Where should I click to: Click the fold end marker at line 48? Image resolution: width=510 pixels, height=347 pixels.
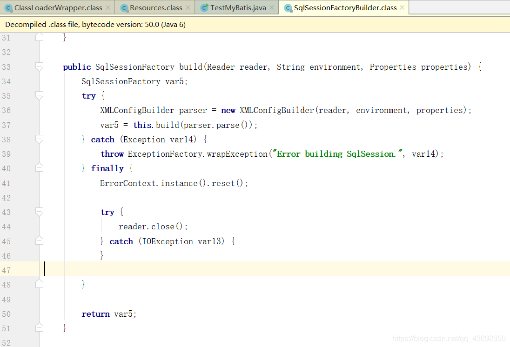[x=39, y=284]
